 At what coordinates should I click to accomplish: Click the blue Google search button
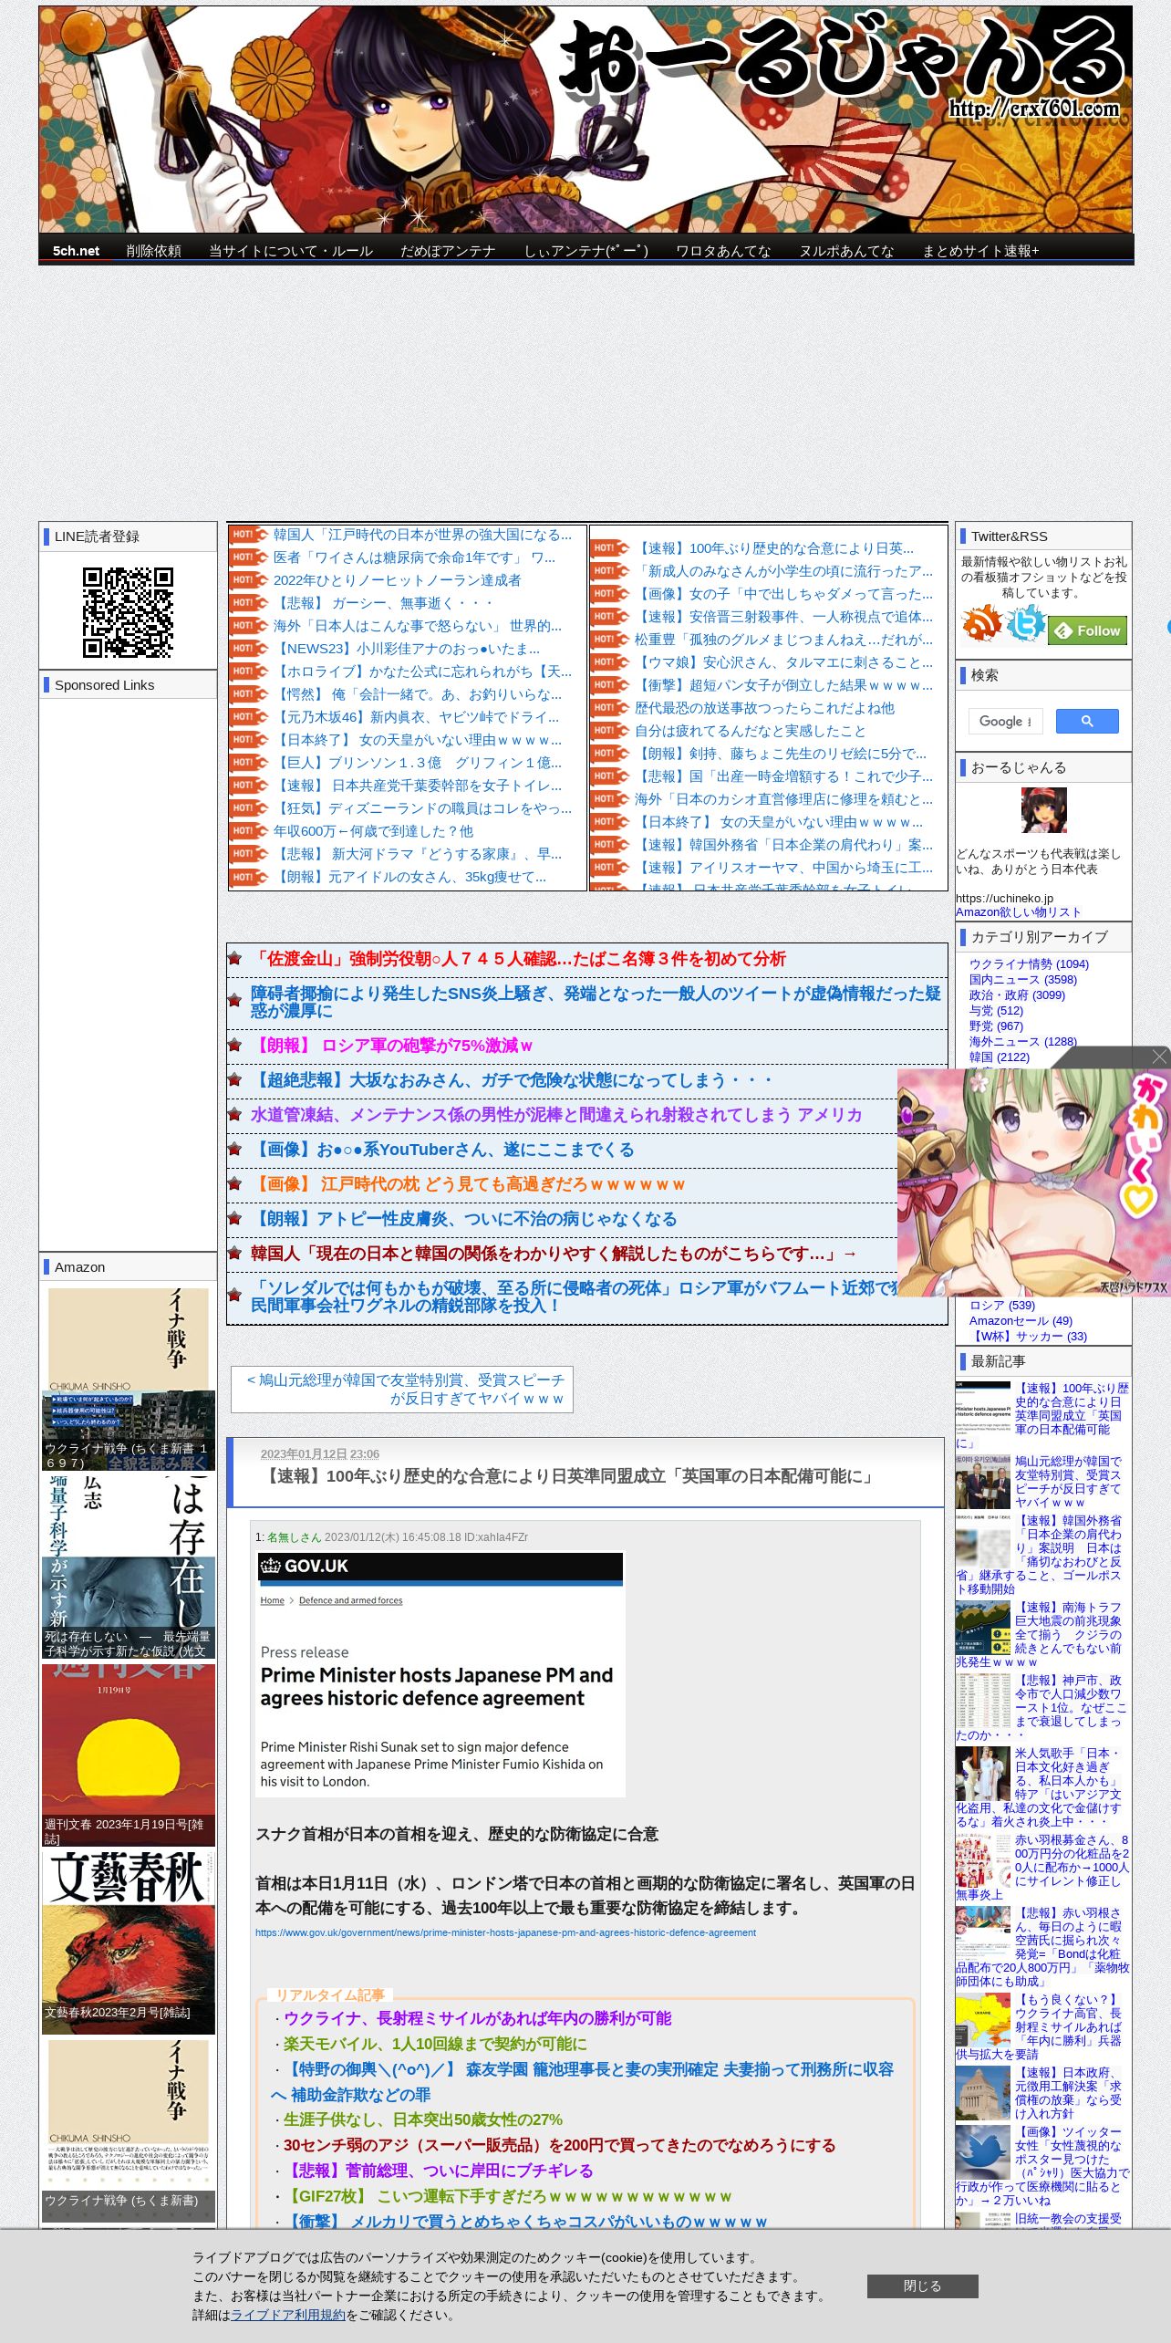[x=1087, y=721]
